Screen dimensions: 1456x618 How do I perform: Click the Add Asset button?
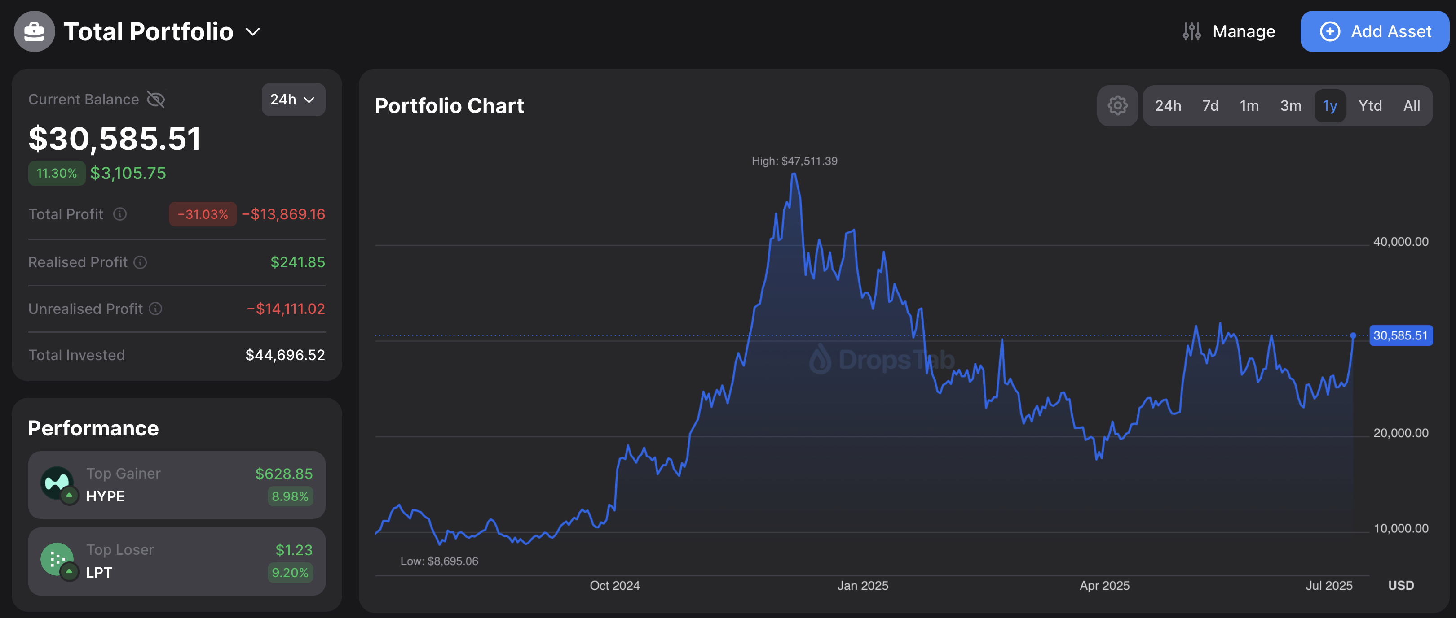(1375, 31)
